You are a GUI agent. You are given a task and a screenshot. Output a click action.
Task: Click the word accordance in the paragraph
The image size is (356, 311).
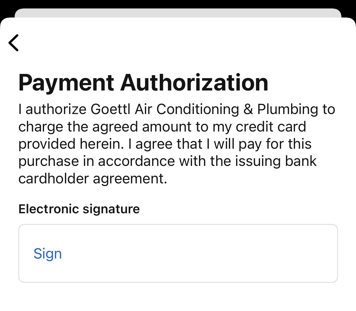click(136, 161)
